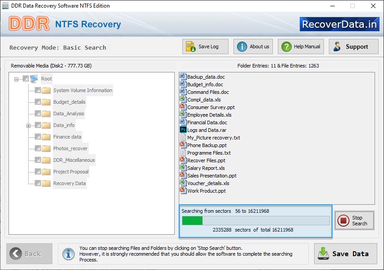Close the DDR Data Recovery window
The image size is (384, 270).
coord(373,6)
